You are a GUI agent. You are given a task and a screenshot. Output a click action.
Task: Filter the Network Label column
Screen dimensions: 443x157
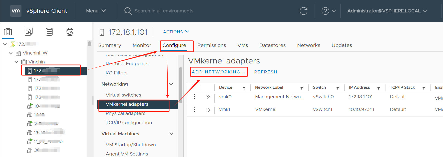pos(302,88)
